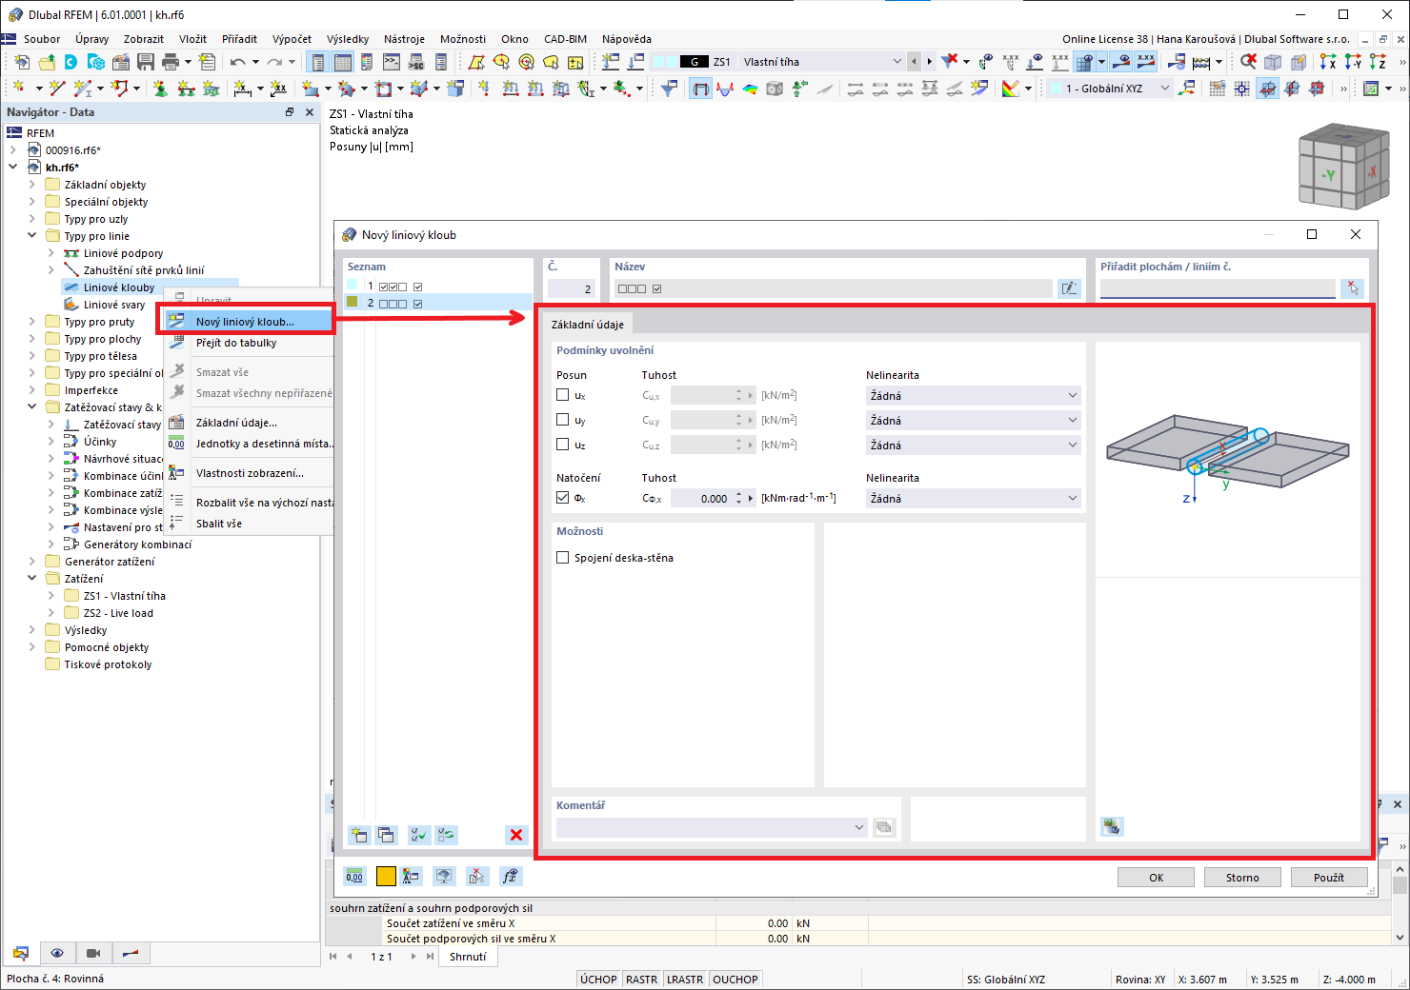The image size is (1410, 990).
Task: Click the save file icon in toolbar
Action: coord(146,62)
